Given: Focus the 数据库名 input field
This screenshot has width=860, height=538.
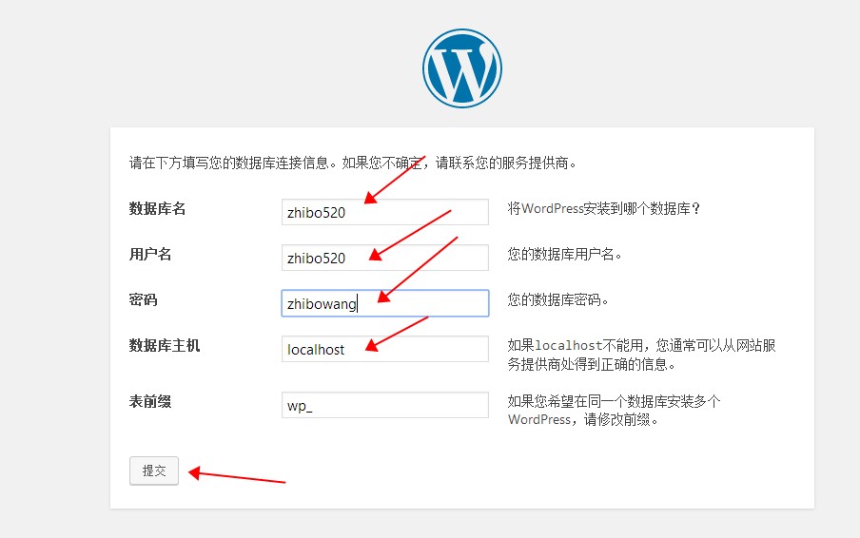Looking at the screenshot, I should pos(385,212).
